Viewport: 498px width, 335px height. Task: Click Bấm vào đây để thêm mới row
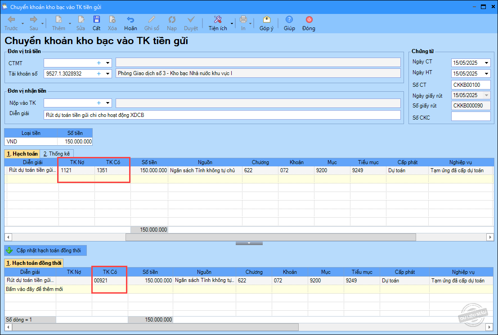[34, 289]
